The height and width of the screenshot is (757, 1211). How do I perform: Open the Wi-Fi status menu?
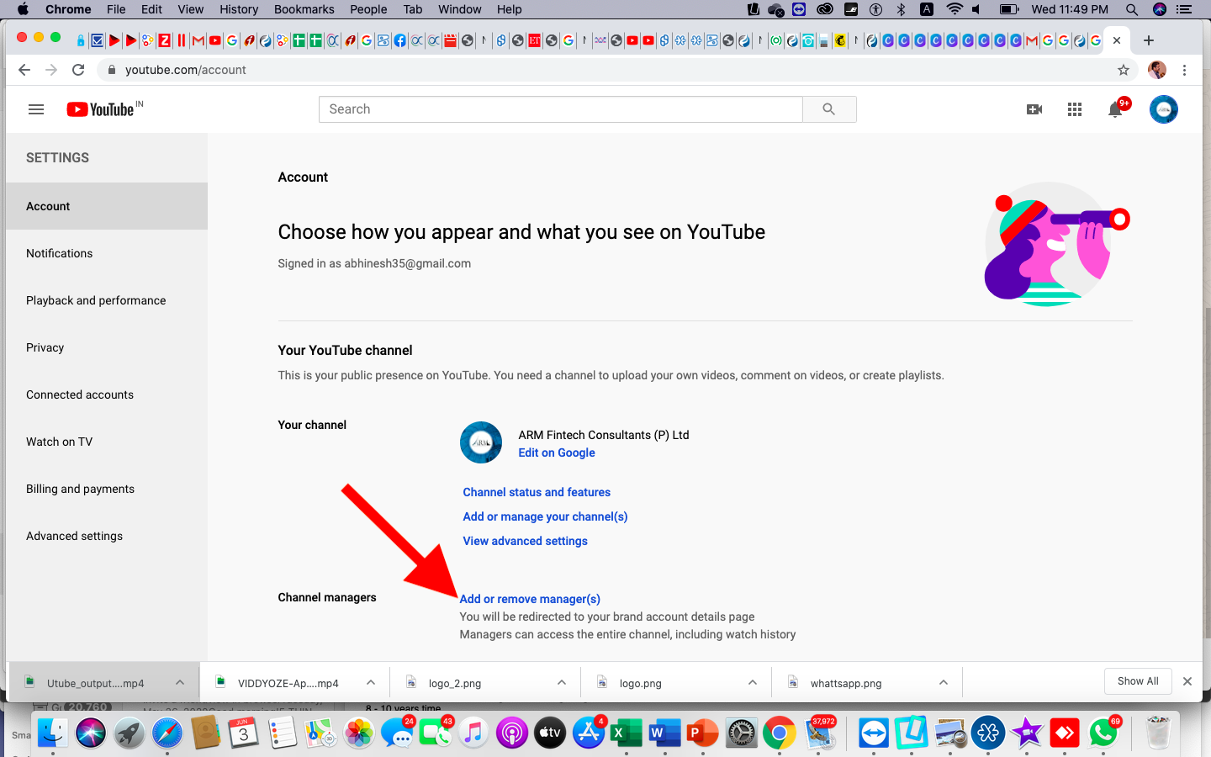955,9
